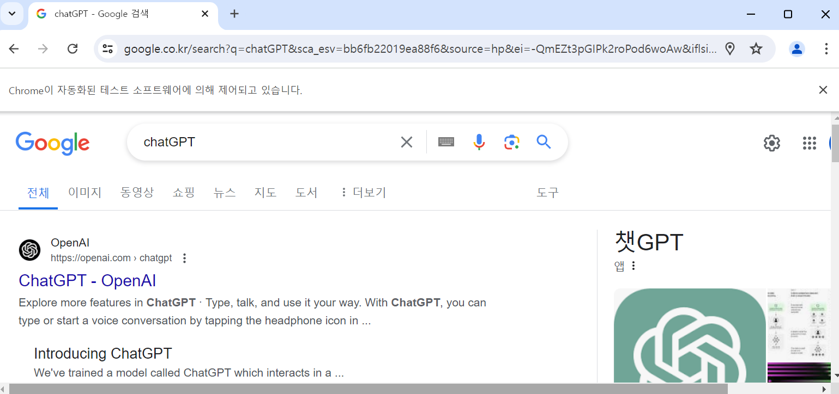Click the vertical scrollbar thumb
Viewport: 839px width, 394px height.
click(x=835, y=143)
